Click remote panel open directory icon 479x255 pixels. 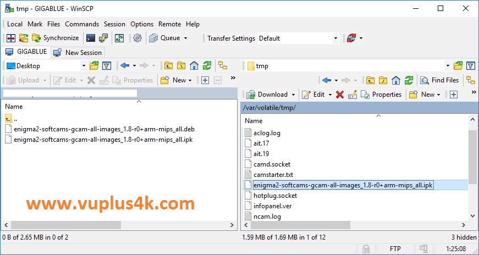point(458,65)
